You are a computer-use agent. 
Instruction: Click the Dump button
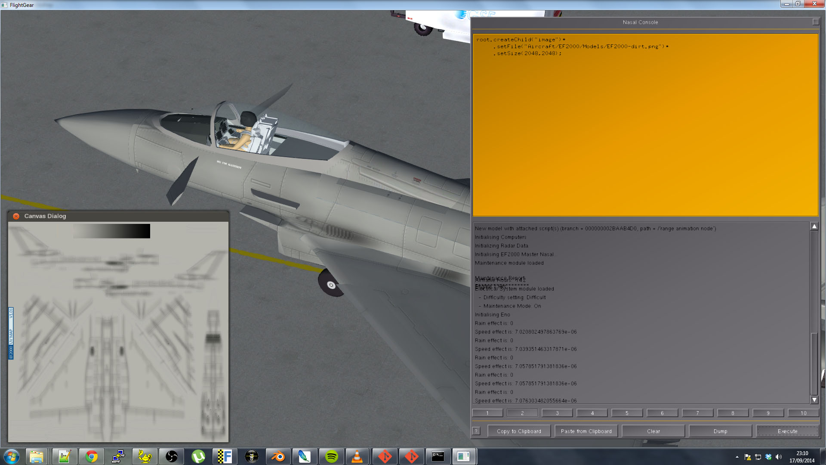pos(720,431)
